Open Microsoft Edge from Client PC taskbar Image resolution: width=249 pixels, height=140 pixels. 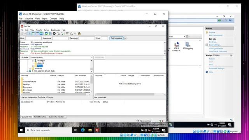tap(83, 130)
